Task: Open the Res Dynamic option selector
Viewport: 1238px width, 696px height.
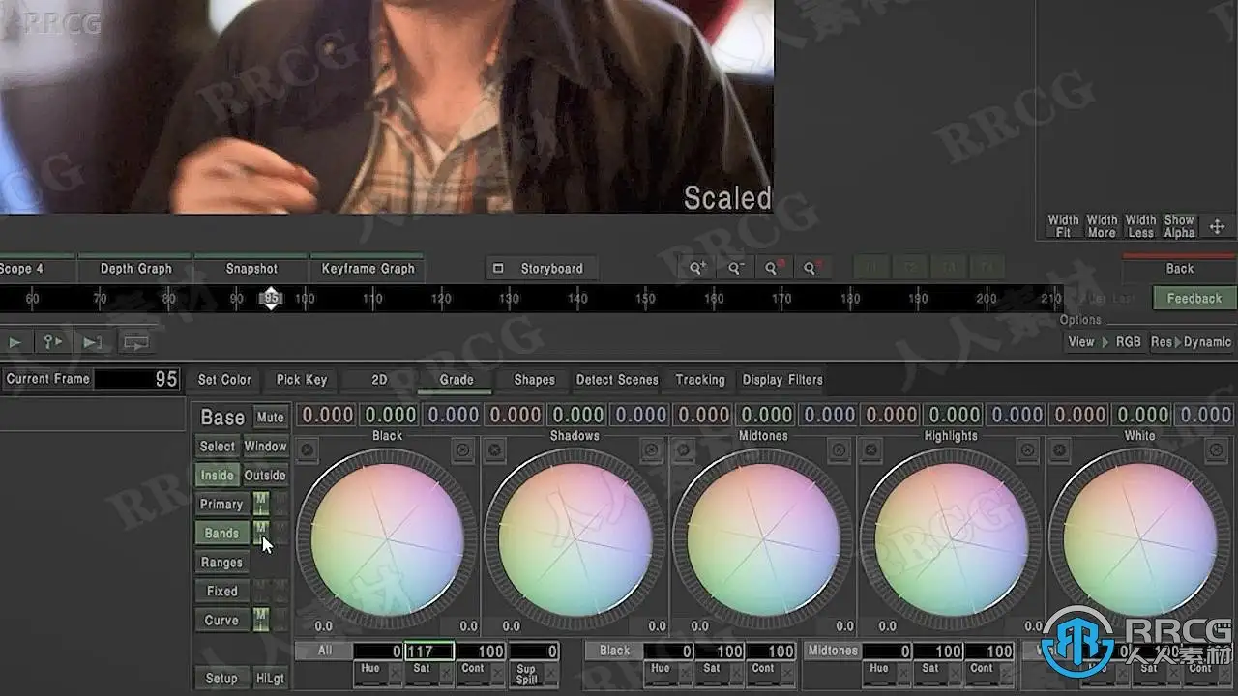Action: (1191, 342)
